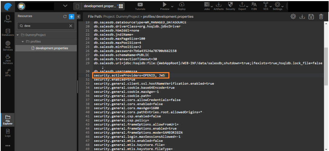Open the APIs panel
This screenshot has height=151, width=329.
pos(8,72)
